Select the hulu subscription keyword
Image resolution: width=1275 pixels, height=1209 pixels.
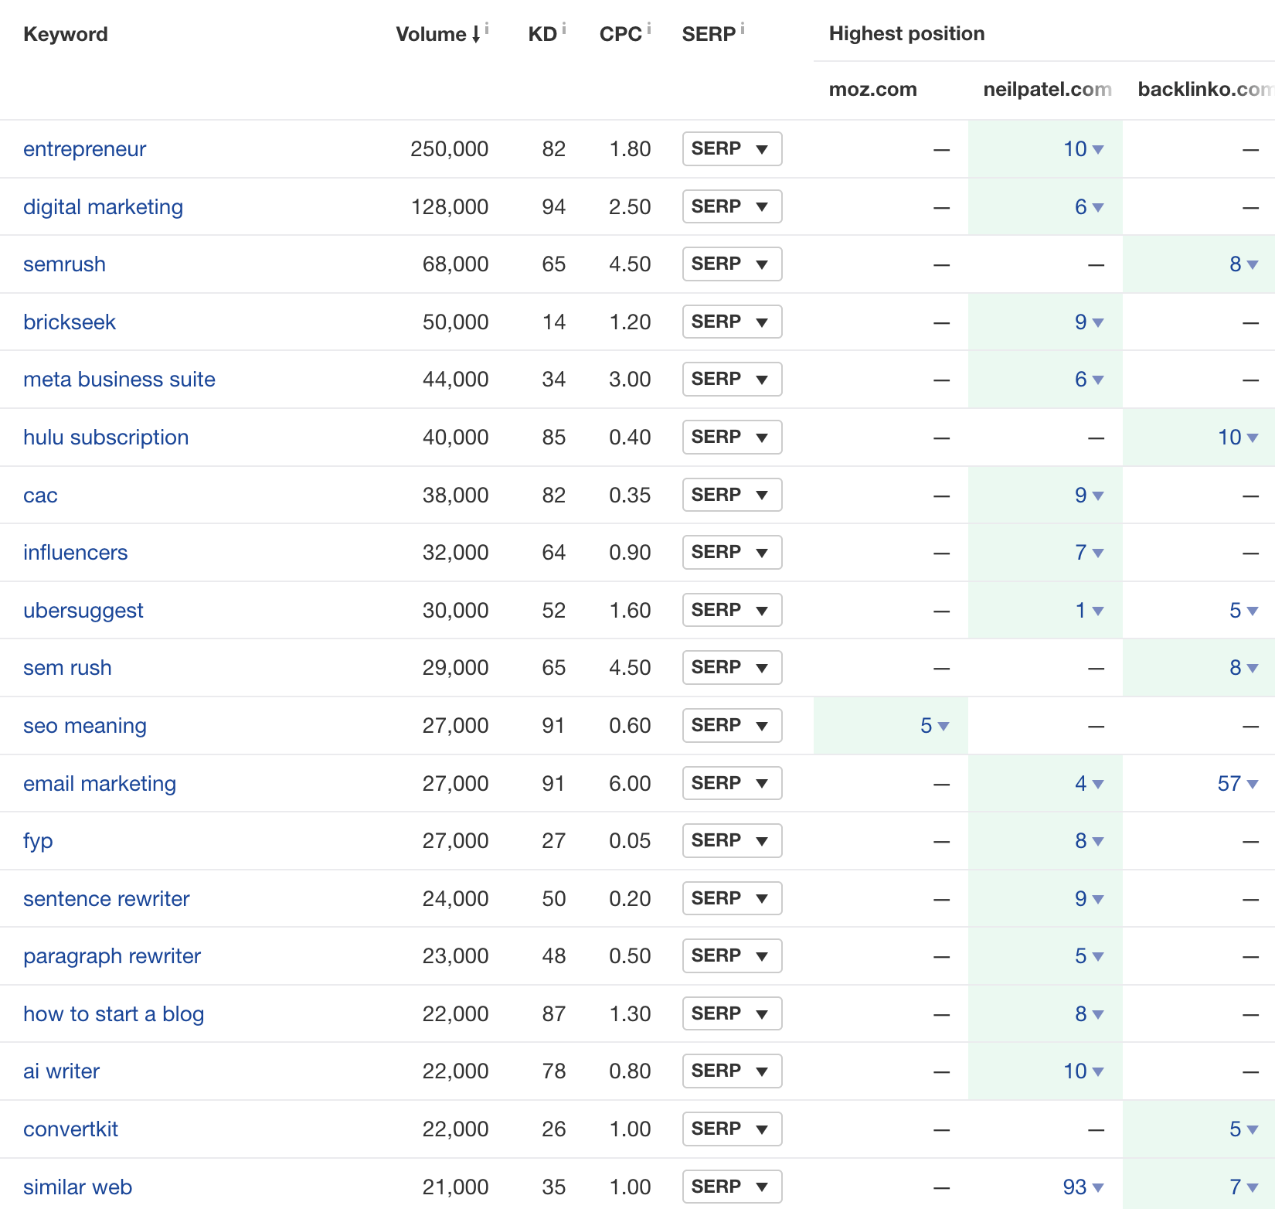pos(106,437)
